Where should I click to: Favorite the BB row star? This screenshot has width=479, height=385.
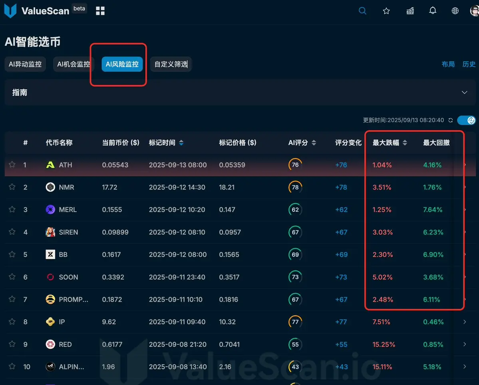coord(12,255)
